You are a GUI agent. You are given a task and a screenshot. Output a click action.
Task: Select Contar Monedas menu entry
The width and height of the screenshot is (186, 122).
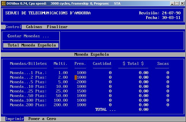[28, 36]
